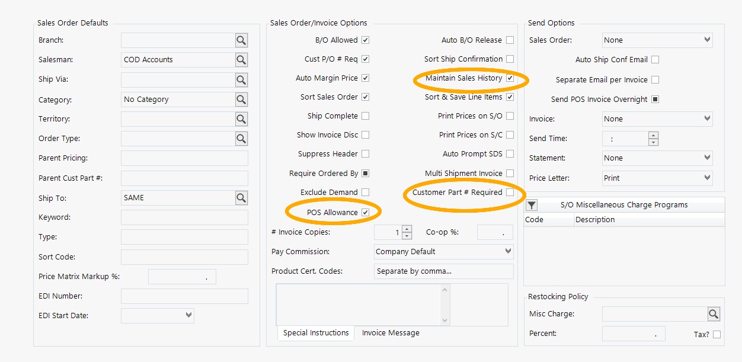The width and height of the screenshot is (742, 362).
Task: Open the Category lookup search
Action: pyautogui.click(x=241, y=99)
